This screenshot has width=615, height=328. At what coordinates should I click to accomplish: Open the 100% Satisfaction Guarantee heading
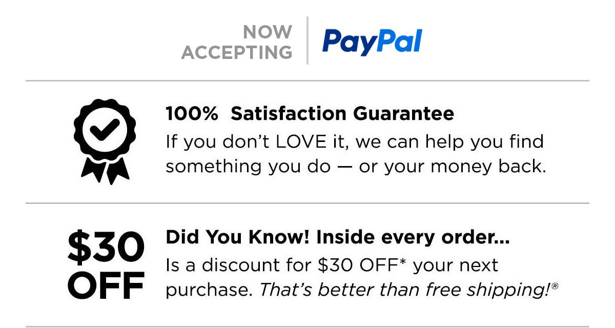click(310, 114)
